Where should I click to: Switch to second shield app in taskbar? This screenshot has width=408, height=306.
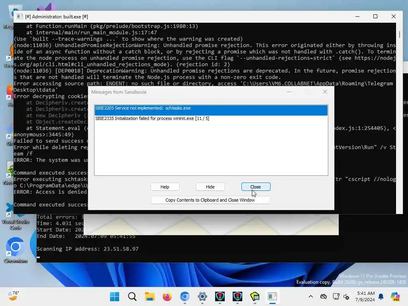click(237, 296)
